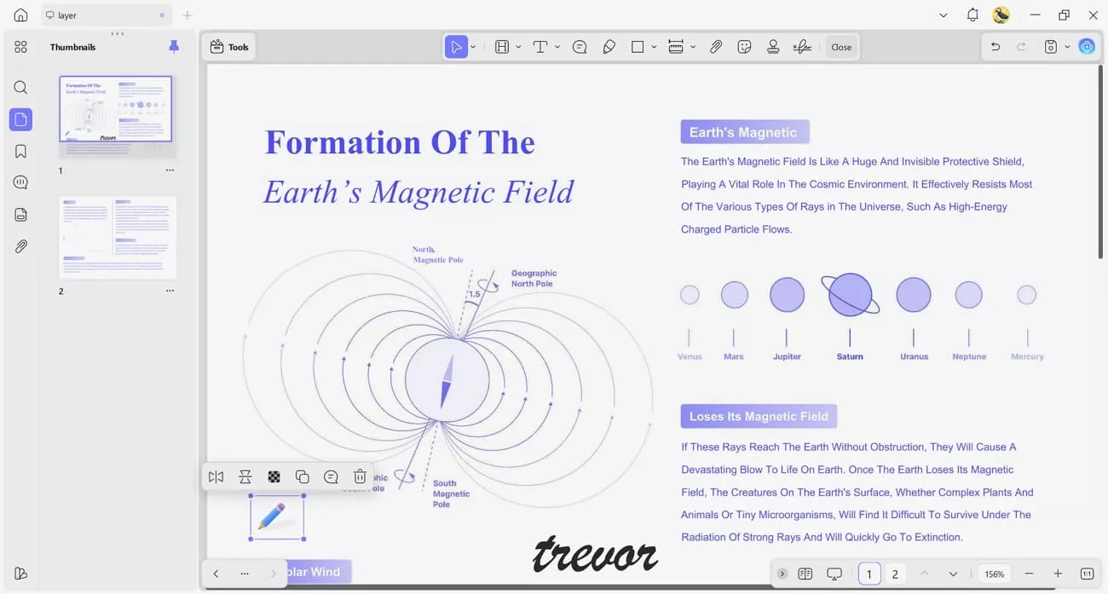
Task: Open the user account avatar
Action: [1001, 15]
